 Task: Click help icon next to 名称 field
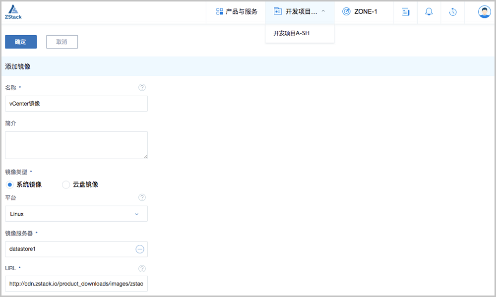point(142,88)
